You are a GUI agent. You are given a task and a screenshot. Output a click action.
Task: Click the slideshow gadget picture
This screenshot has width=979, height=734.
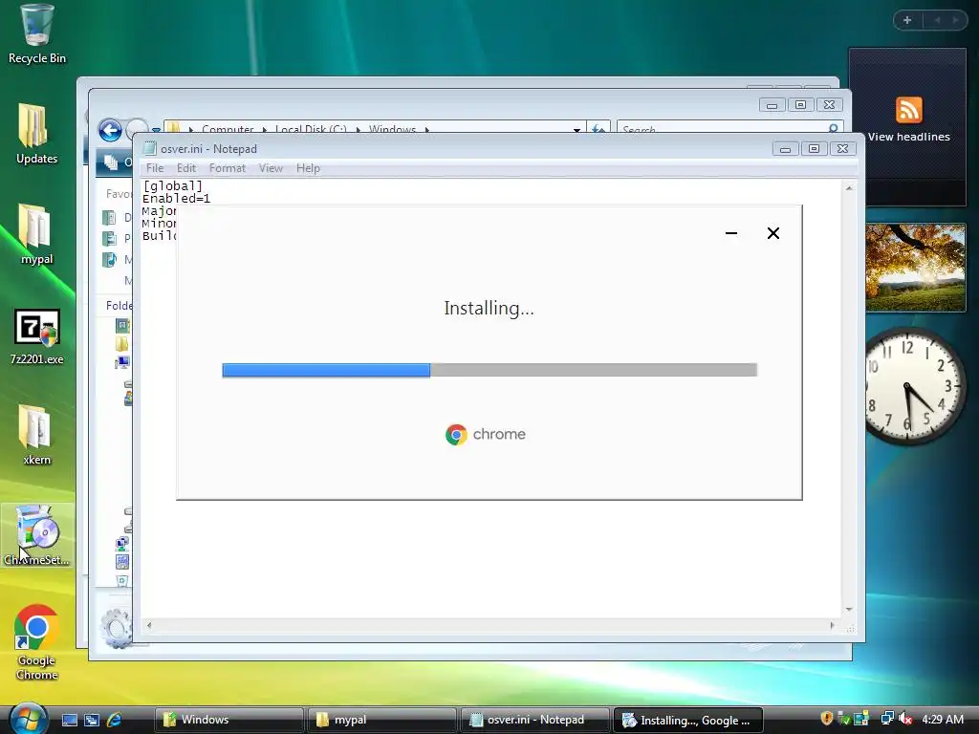tap(915, 268)
